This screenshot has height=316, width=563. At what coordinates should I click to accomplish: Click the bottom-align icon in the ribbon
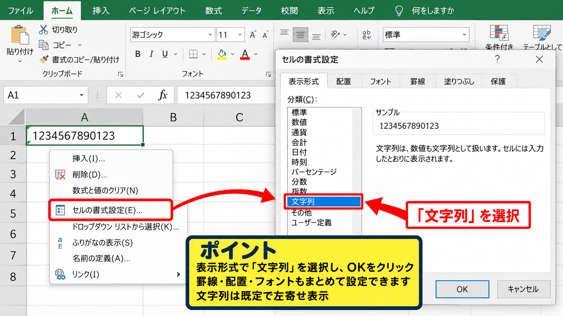tap(316, 37)
